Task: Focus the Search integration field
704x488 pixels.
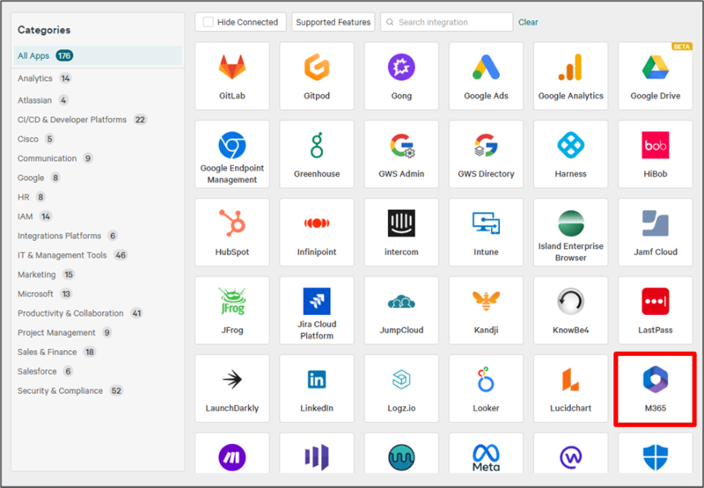Action: pos(447,22)
